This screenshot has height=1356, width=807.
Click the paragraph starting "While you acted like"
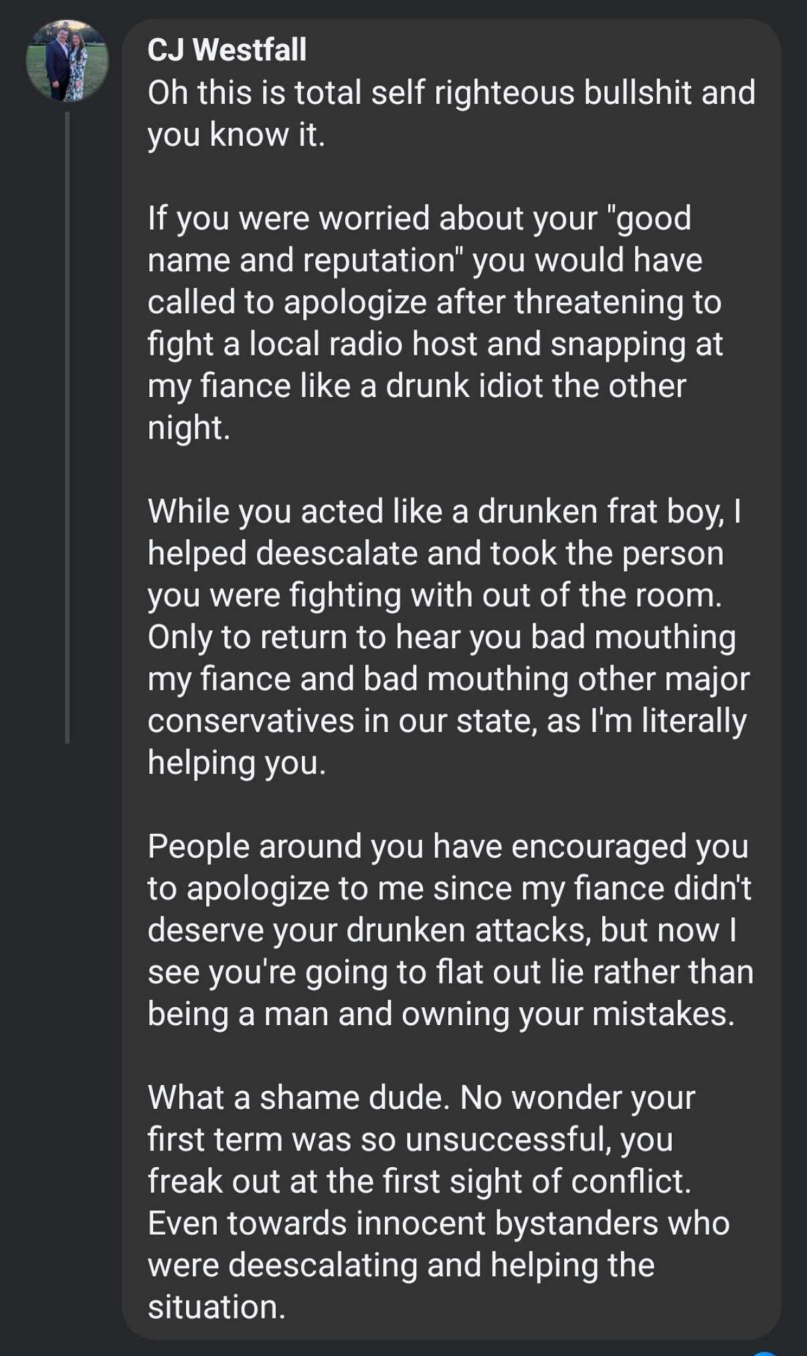(x=447, y=637)
